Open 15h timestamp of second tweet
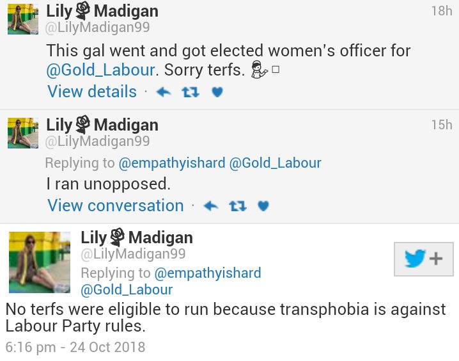 point(442,125)
